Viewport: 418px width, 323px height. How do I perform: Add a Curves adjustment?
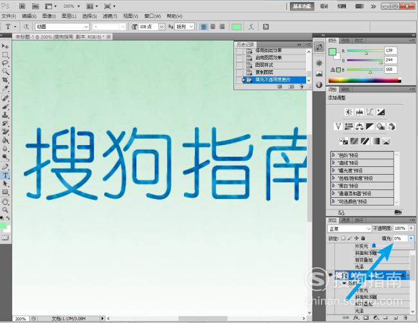[370, 112]
